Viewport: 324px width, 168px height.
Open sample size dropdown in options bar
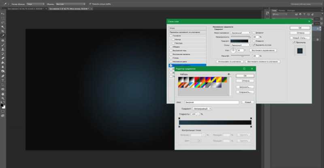35,4
